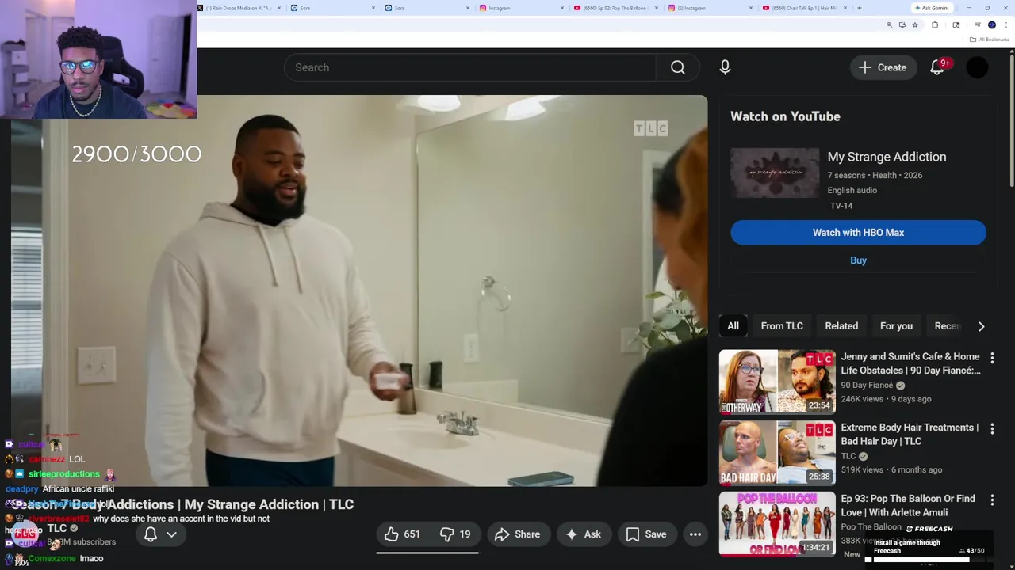Dislike the video with thumbs-down icon
Viewport: 1015px width, 570px height.
[455, 534]
